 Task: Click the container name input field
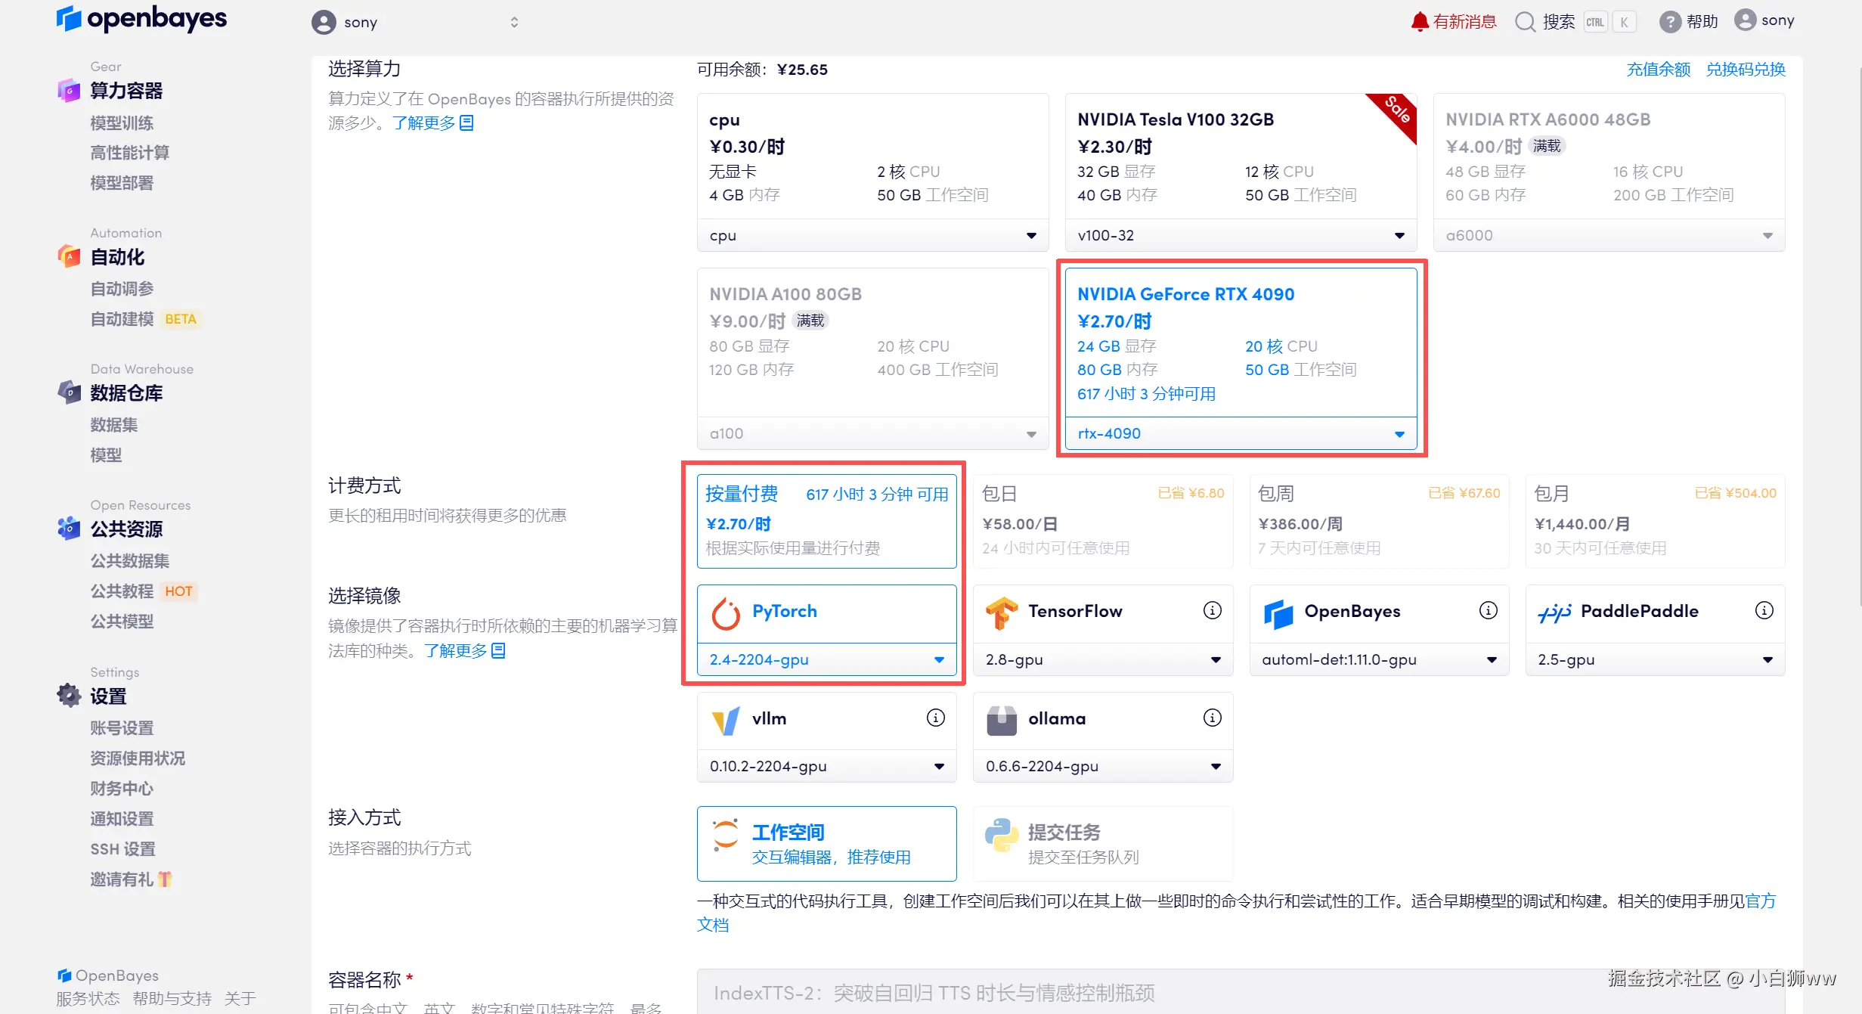[x=1134, y=992]
